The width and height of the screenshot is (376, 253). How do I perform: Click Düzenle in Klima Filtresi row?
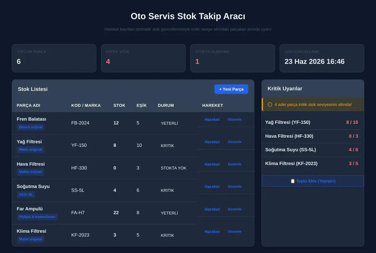tap(235, 231)
